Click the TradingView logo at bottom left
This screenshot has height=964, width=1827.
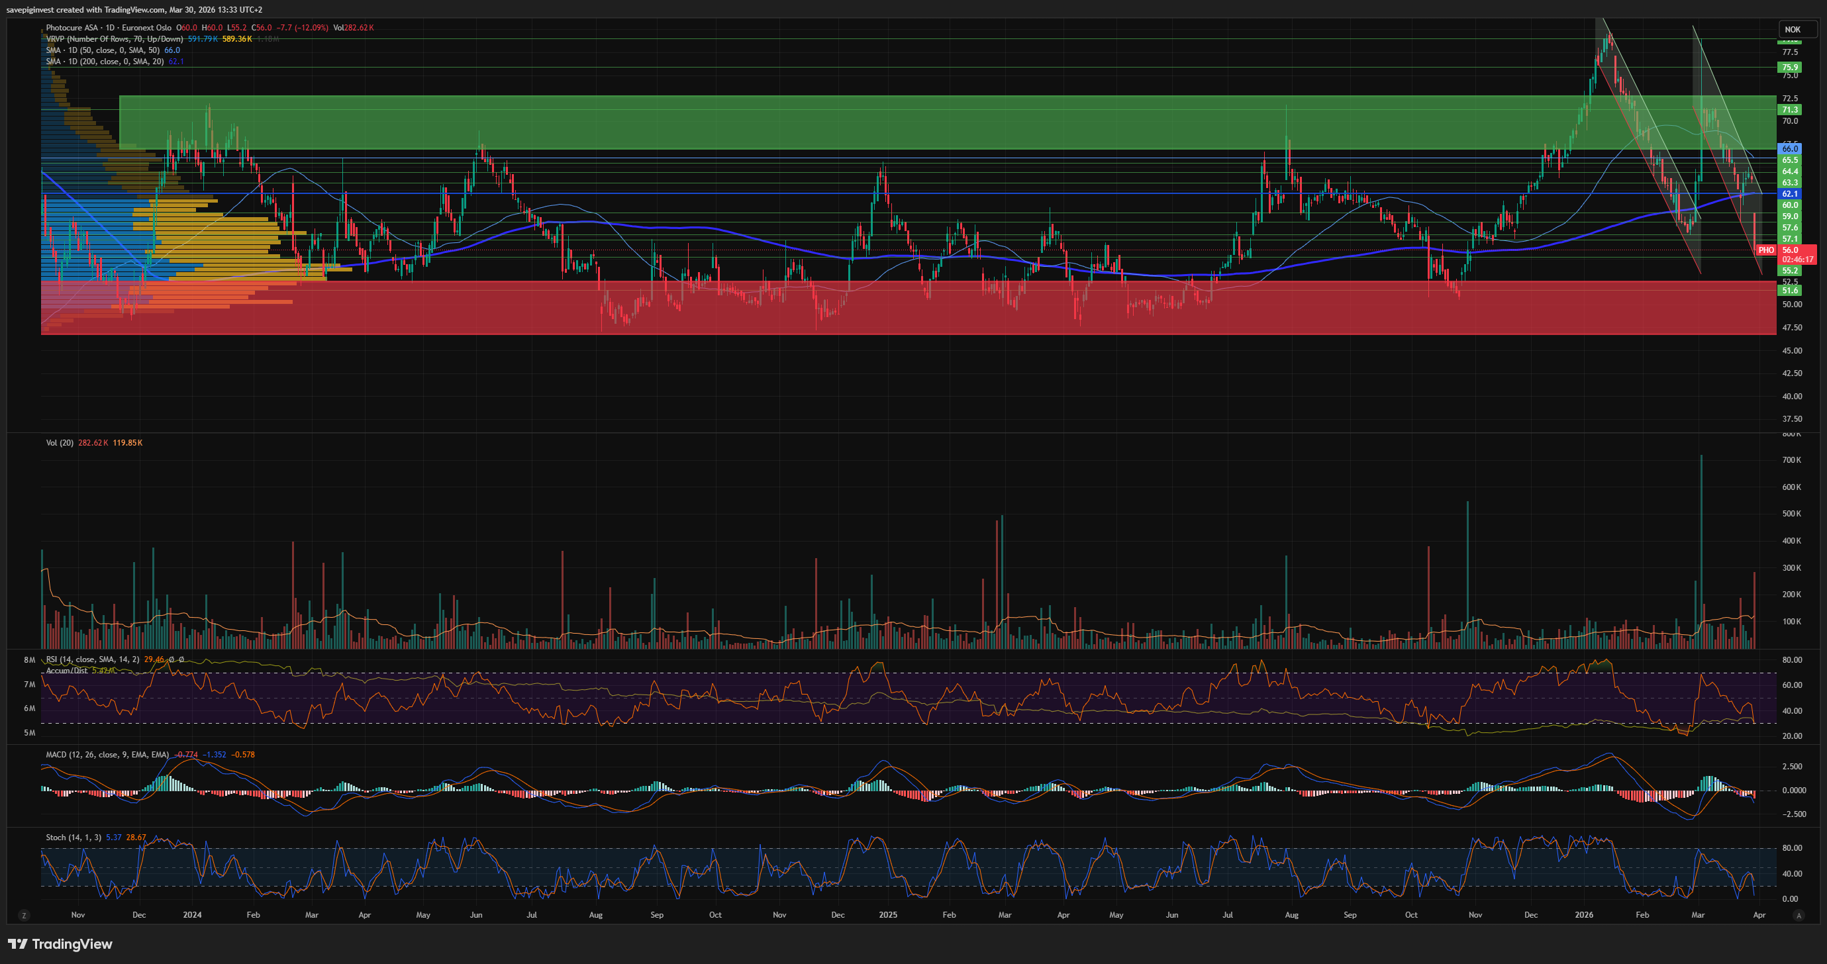tap(60, 944)
